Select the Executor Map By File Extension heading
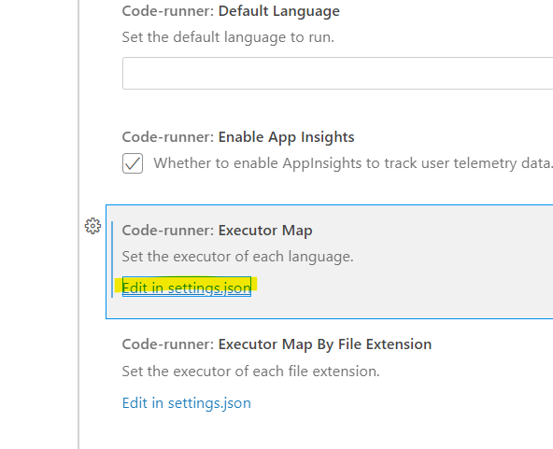The image size is (553, 449). pyautogui.click(x=276, y=344)
